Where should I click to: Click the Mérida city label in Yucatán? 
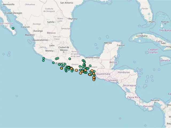coord(108,43)
